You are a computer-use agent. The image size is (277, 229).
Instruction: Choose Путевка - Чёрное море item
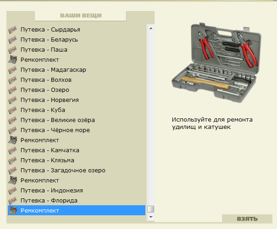pos(55,130)
